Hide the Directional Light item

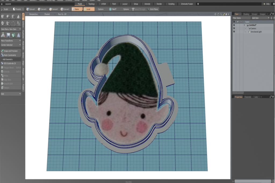point(234,32)
